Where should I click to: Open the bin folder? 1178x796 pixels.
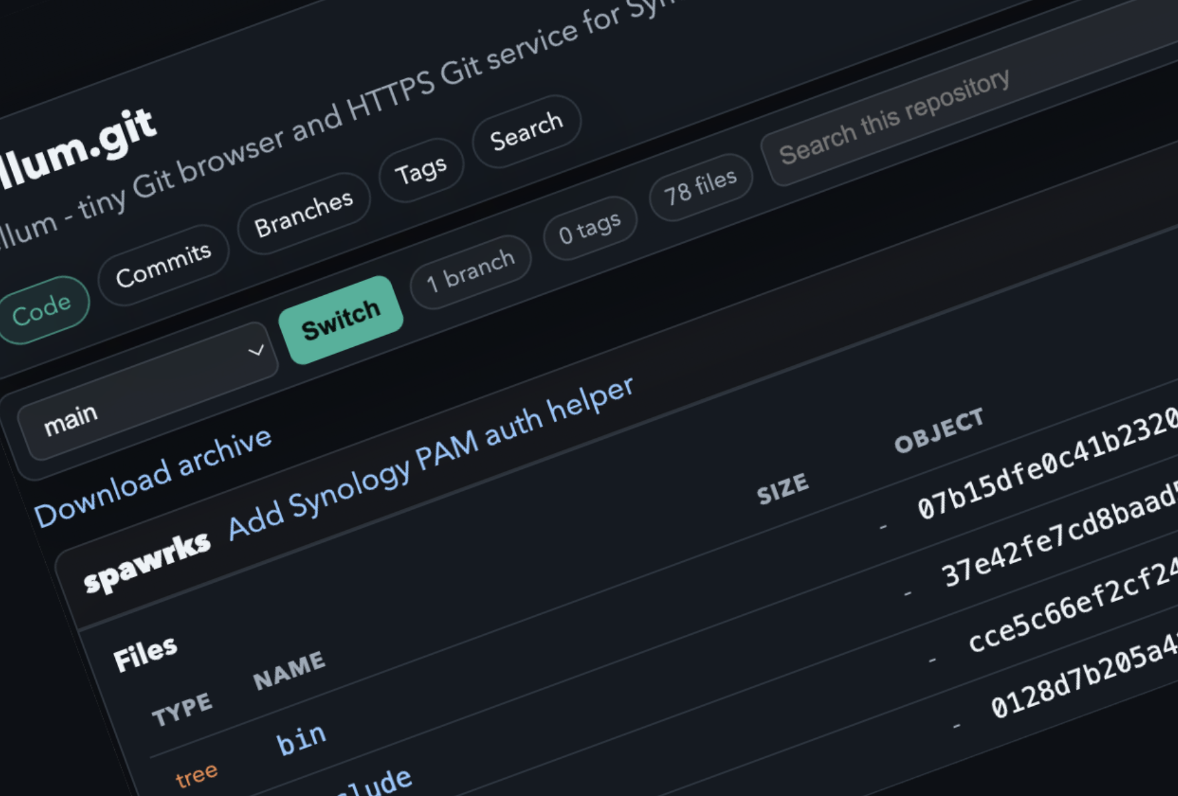click(x=301, y=739)
